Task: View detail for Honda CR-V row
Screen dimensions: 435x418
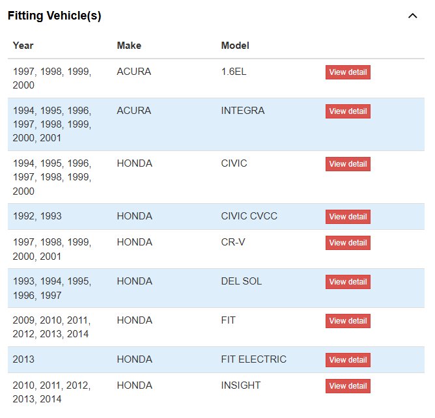Action: click(348, 242)
